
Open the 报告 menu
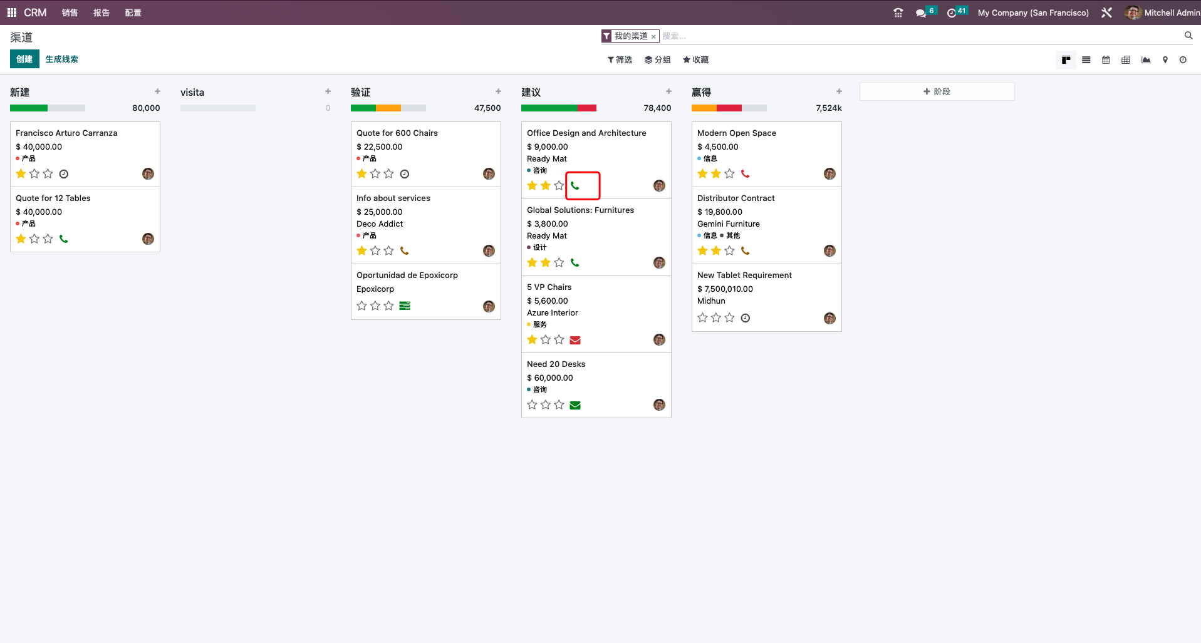click(x=101, y=13)
